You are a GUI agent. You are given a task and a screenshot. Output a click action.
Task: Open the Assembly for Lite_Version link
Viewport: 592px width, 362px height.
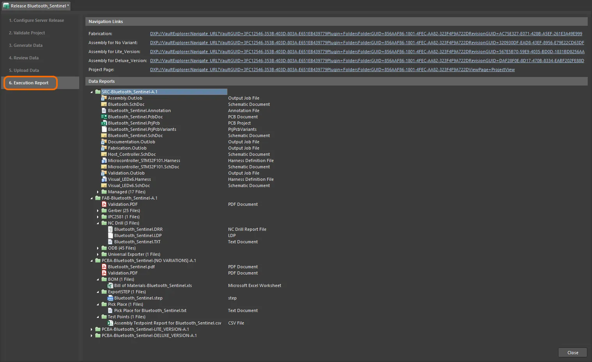pos(367,52)
